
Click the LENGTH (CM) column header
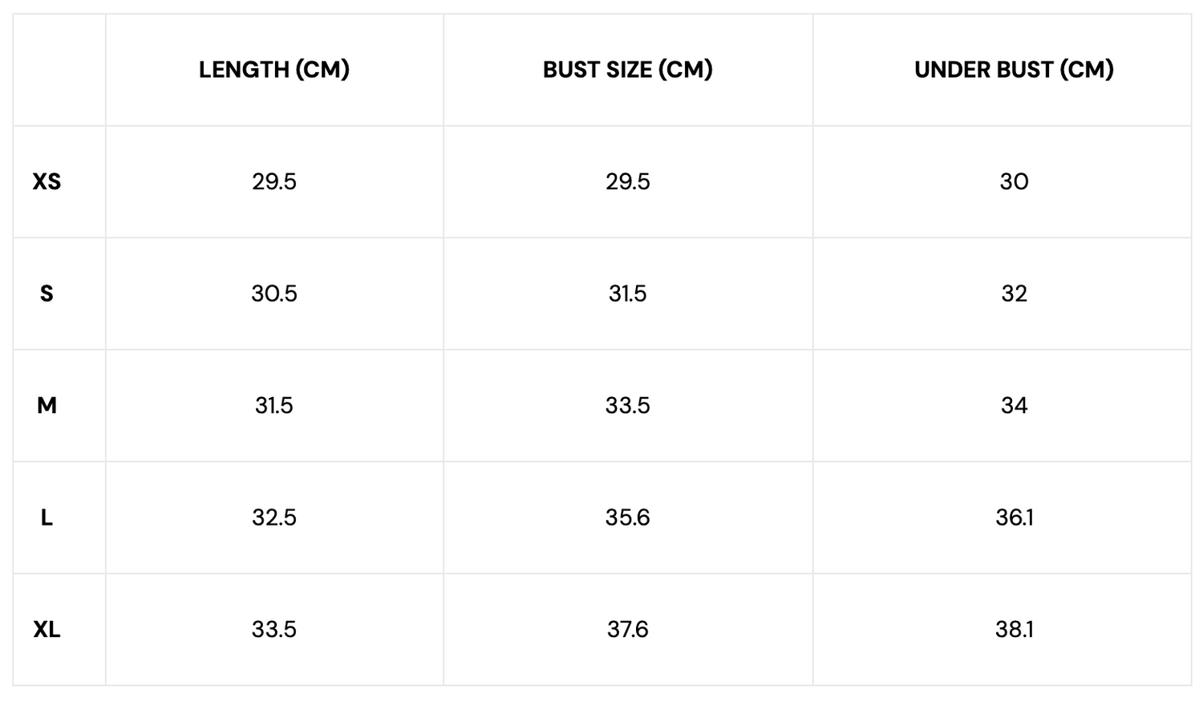pyautogui.click(x=274, y=70)
